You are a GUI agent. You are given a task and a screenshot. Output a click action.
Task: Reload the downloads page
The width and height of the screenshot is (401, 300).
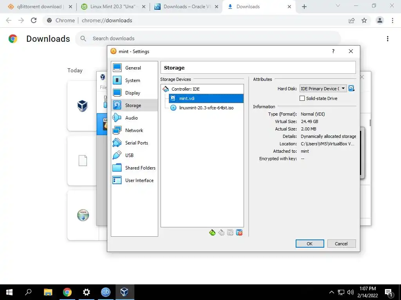(x=34, y=20)
